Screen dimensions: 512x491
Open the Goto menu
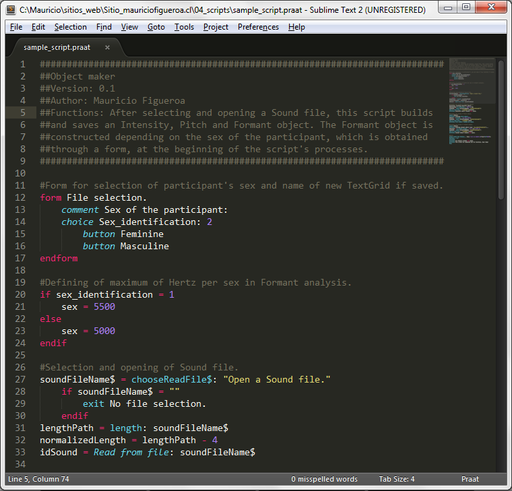[x=156, y=27]
